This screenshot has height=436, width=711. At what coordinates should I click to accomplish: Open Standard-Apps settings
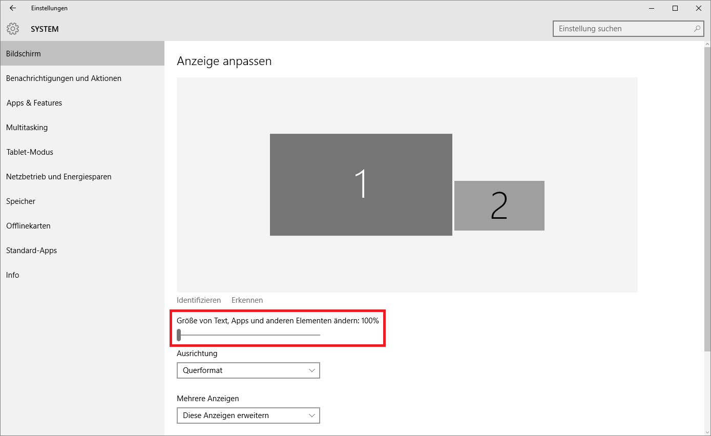pos(82,251)
